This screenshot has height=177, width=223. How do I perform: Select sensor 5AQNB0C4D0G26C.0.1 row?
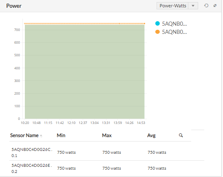(x=107, y=153)
